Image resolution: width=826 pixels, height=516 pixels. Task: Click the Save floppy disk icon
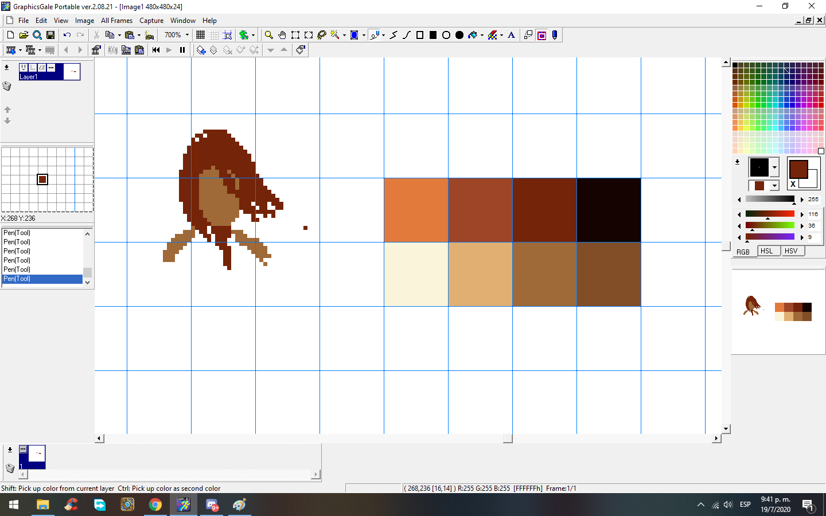(x=50, y=35)
